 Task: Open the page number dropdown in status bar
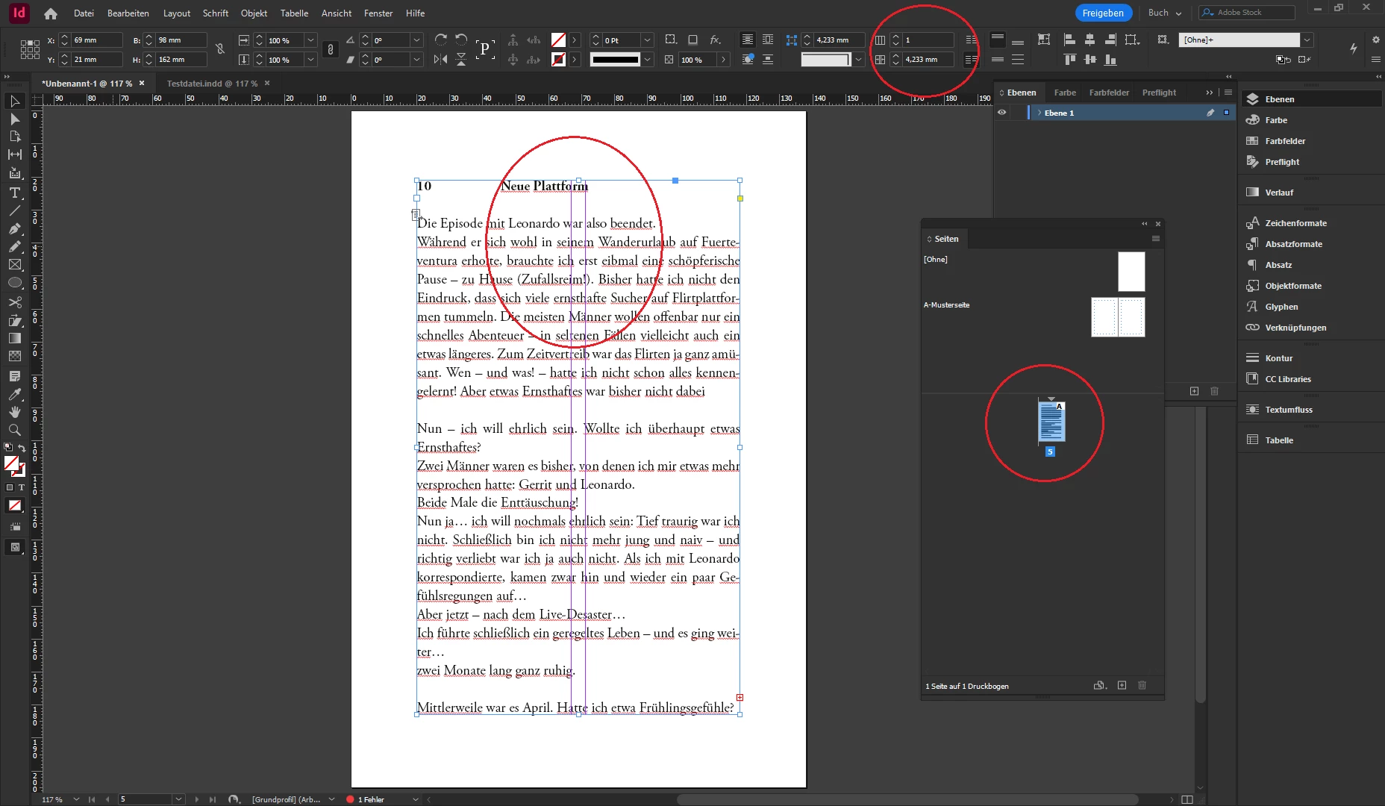[x=178, y=799]
